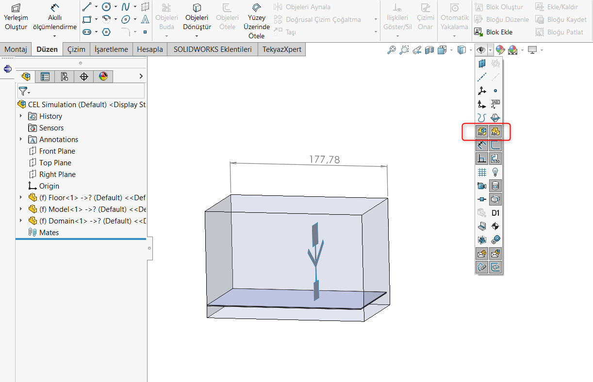593x382 pixels.
Task: Expand the Floor<1> component node
Action: pyautogui.click(x=21, y=198)
